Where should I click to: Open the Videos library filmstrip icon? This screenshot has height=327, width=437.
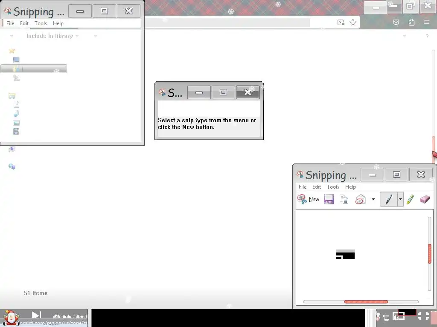pyautogui.click(x=16, y=131)
